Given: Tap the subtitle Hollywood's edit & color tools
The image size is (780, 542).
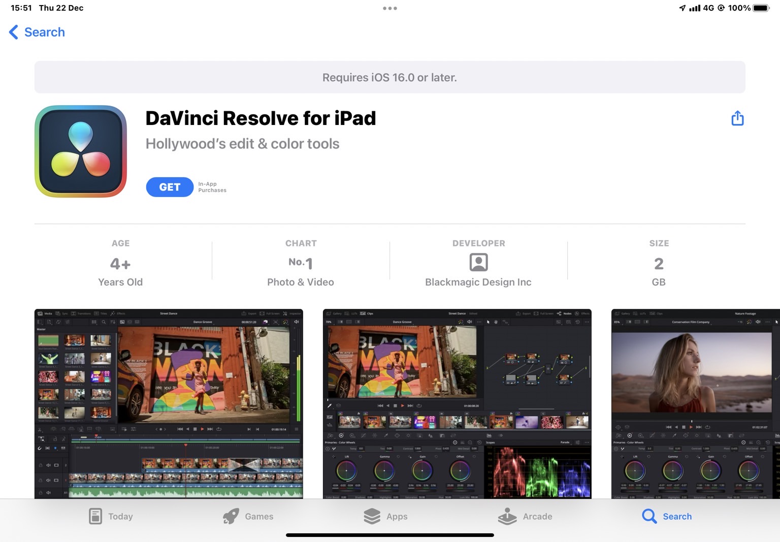Looking at the screenshot, I should (x=242, y=144).
